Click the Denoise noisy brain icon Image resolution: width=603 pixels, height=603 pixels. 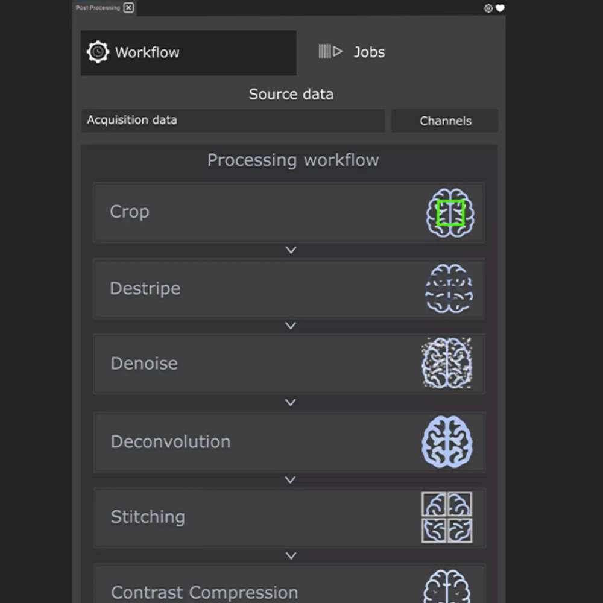[x=447, y=363]
